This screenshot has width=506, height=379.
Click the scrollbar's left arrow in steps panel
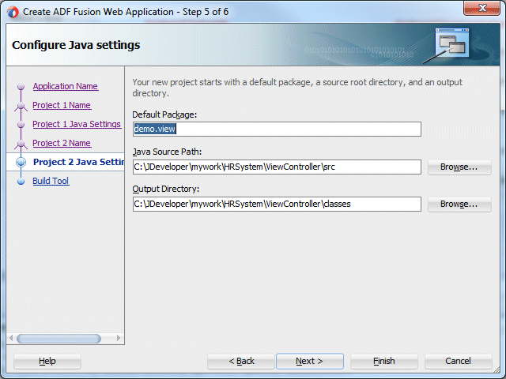[x=11, y=338]
